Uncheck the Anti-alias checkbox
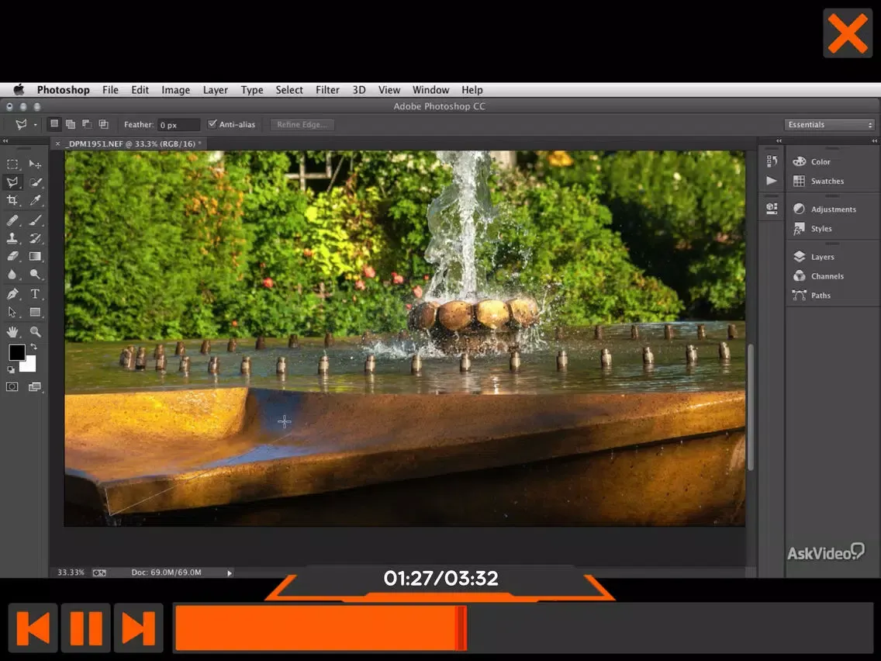881x661 pixels. tap(212, 124)
